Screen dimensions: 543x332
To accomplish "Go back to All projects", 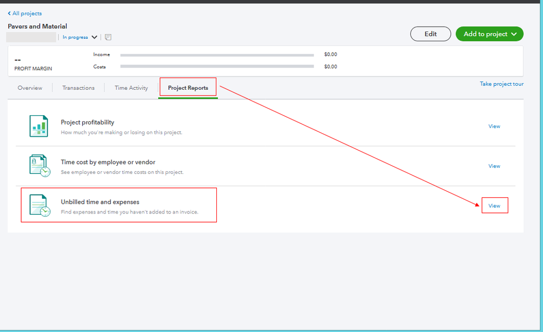I will coord(24,14).
